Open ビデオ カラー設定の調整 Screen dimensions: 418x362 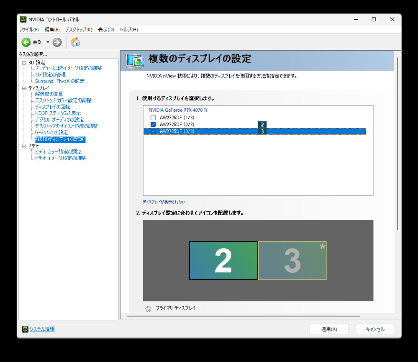[59, 151]
